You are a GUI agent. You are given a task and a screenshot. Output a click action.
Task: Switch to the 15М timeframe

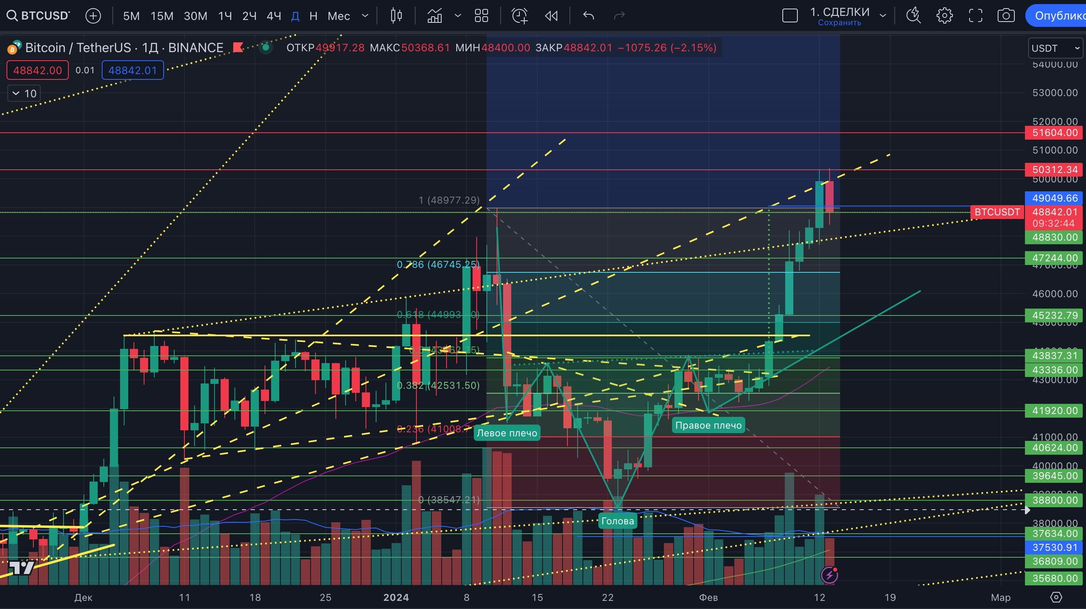pyautogui.click(x=162, y=16)
